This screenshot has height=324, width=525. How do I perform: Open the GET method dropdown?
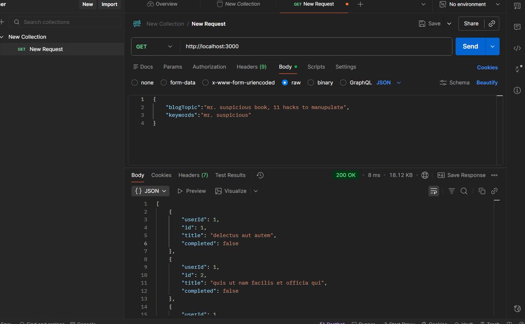(x=155, y=46)
